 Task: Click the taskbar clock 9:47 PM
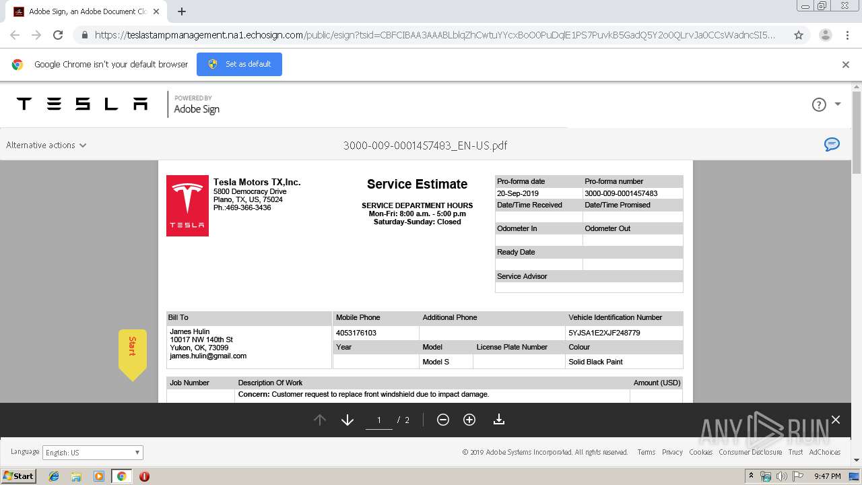pyautogui.click(x=827, y=476)
